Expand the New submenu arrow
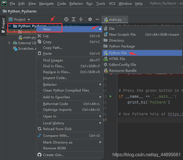Viewport: 183px width, 160px height. click(x=100, y=29)
